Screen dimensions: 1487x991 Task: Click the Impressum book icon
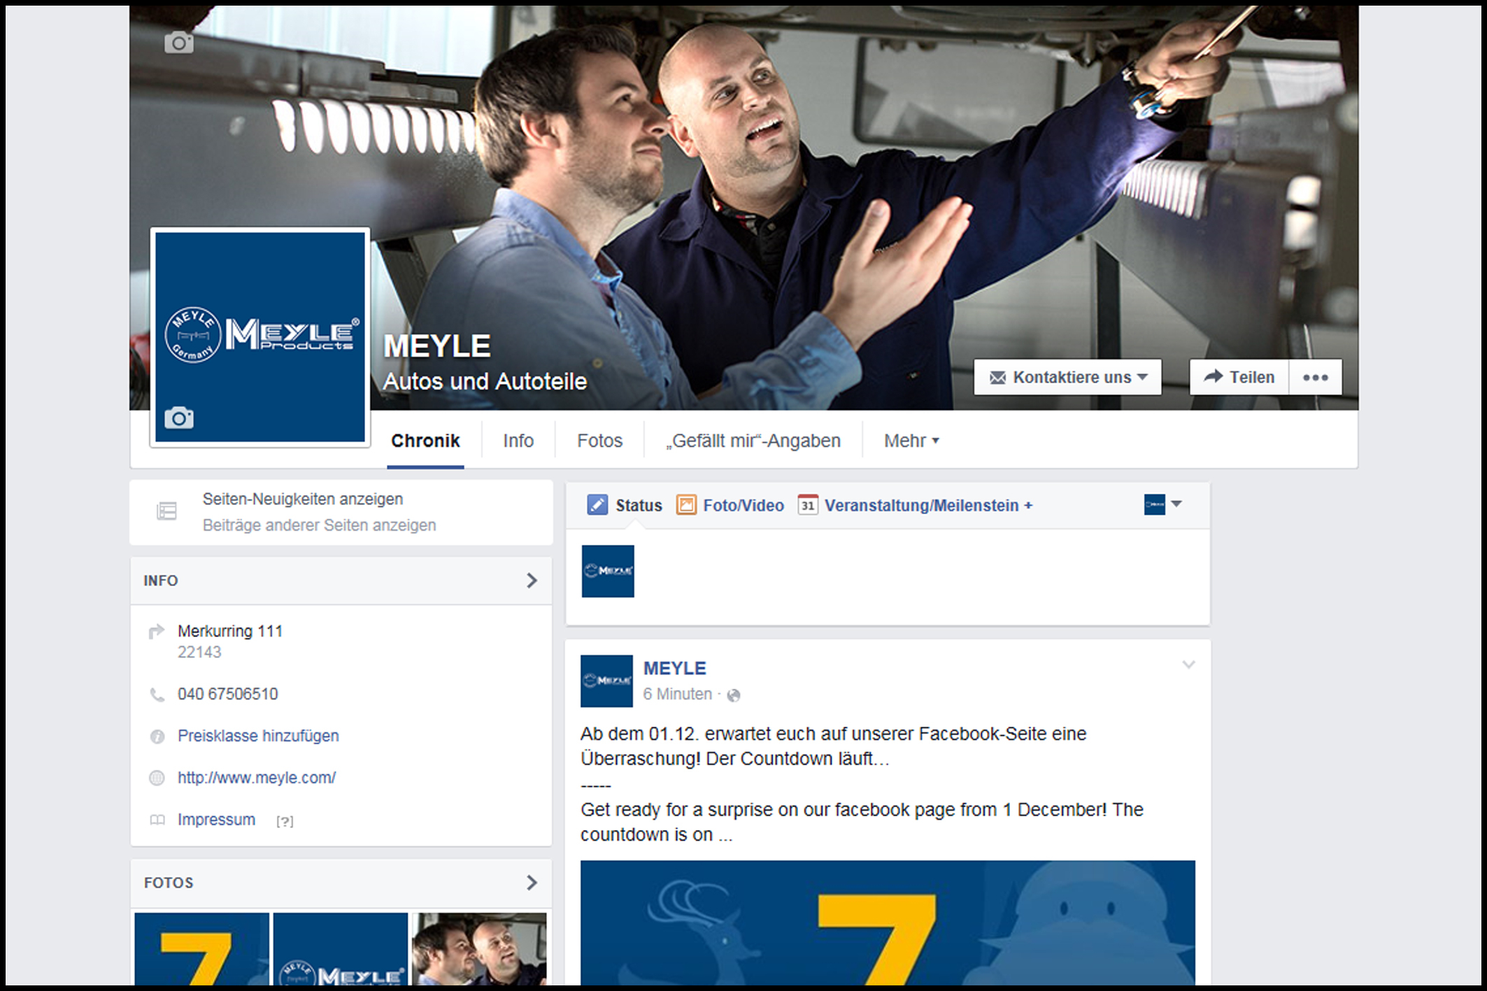pyautogui.click(x=157, y=820)
